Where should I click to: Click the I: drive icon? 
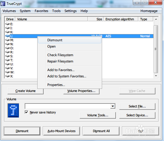click(x=7, y=28)
